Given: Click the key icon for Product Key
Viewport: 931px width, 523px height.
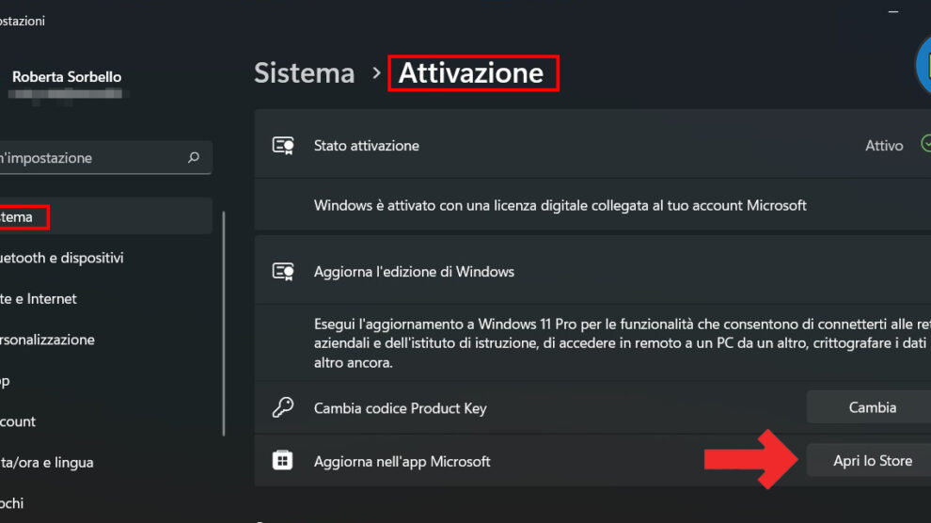Looking at the screenshot, I should [x=282, y=408].
